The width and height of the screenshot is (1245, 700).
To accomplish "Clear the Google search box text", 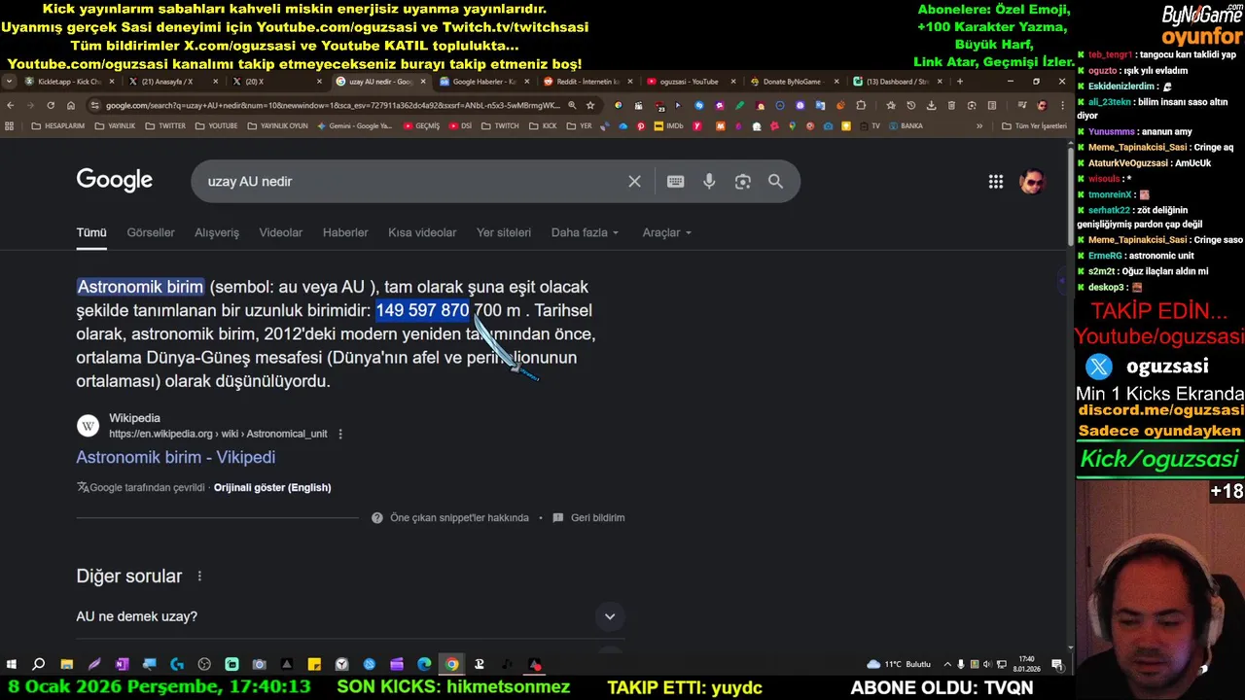I will click(634, 181).
